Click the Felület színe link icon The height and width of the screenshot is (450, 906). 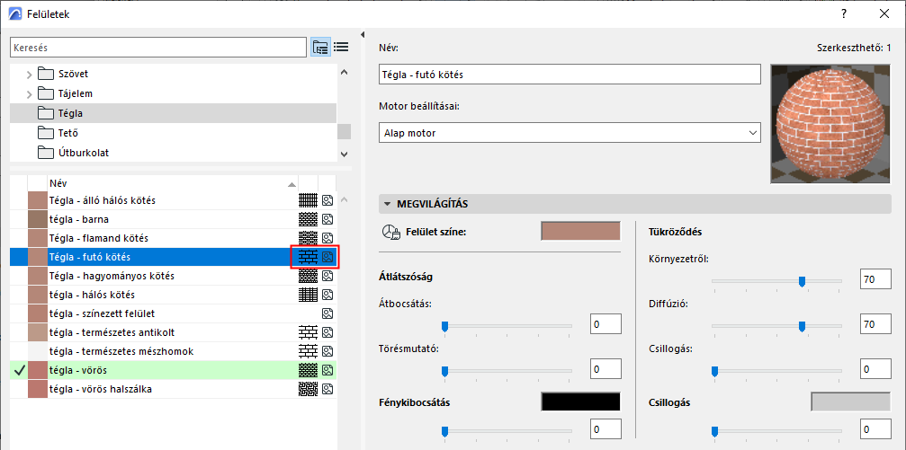[x=390, y=233]
